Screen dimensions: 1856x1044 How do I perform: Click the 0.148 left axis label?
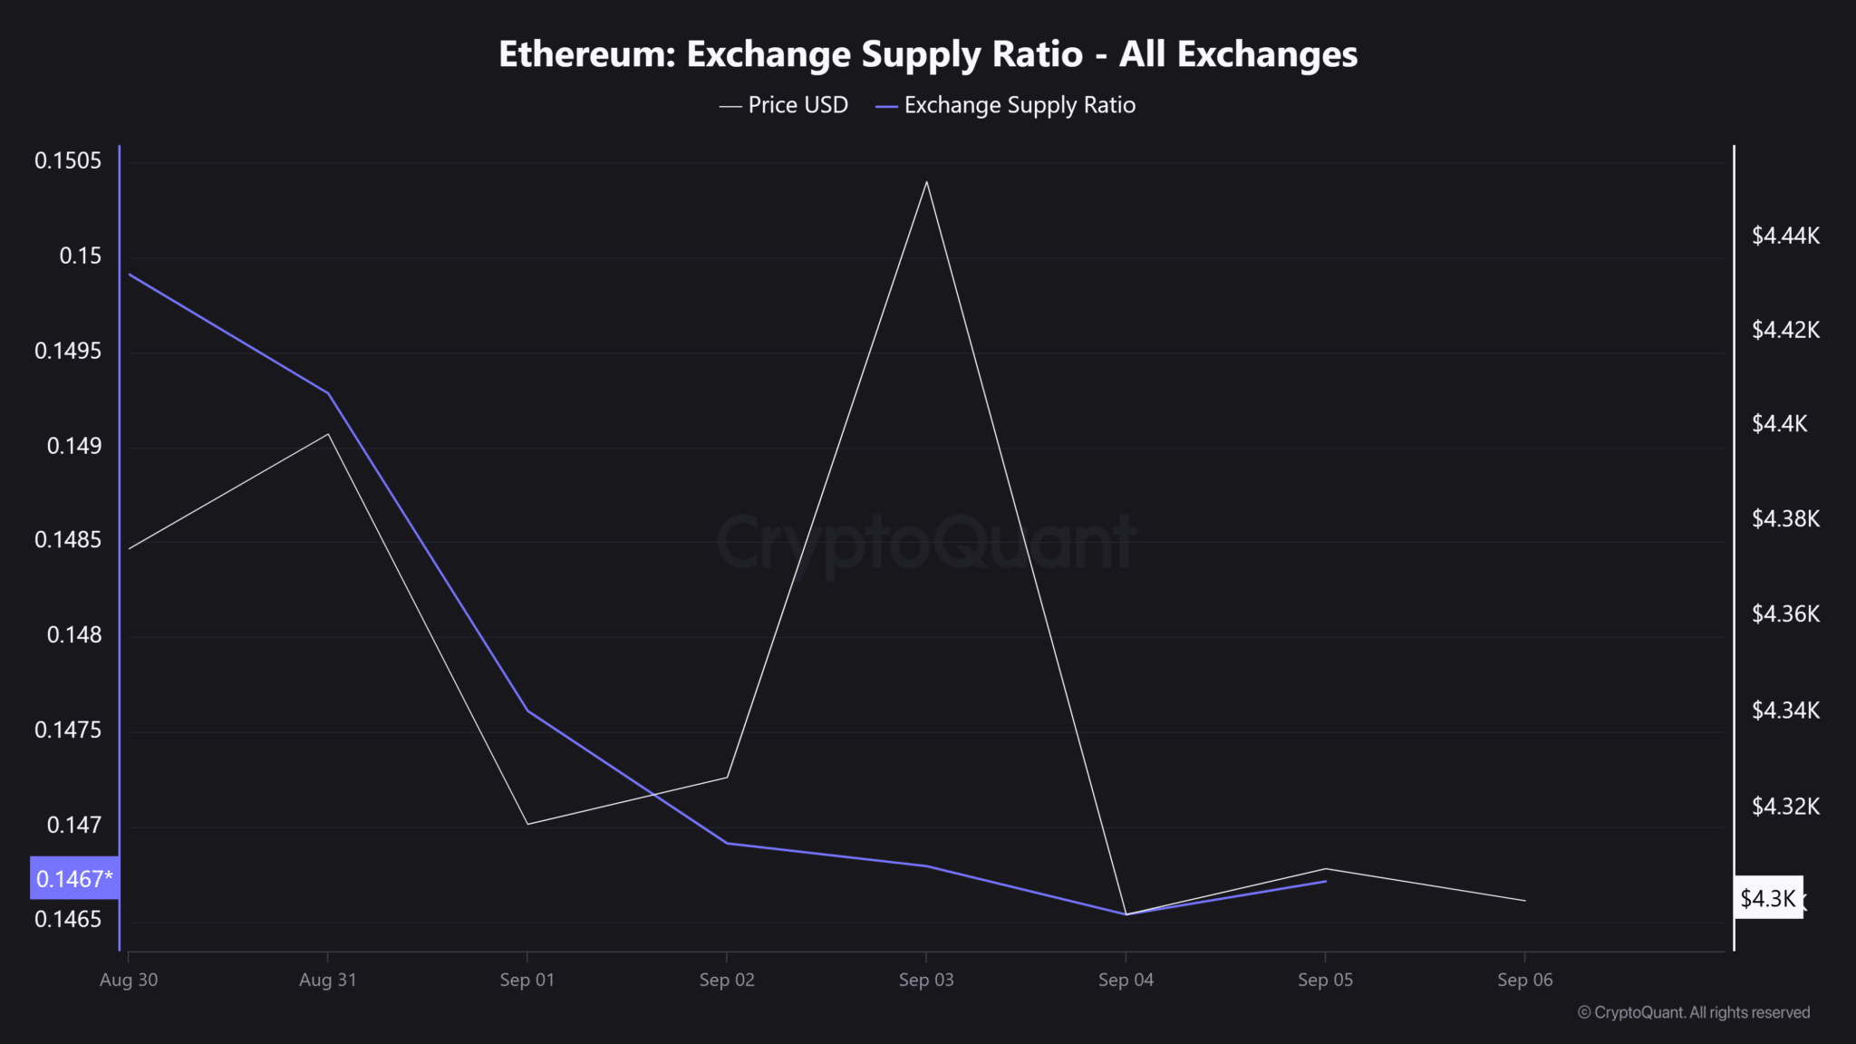pyautogui.click(x=74, y=634)
